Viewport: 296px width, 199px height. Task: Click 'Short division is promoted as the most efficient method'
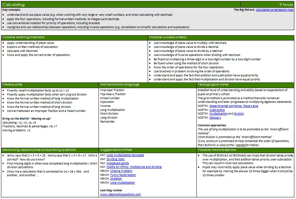(235, 137)
